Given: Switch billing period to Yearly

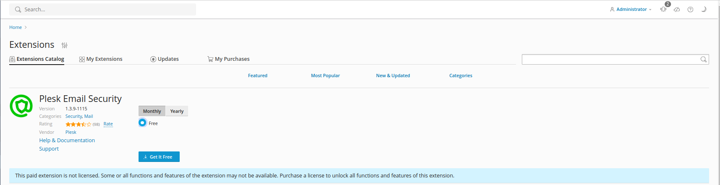Looking at the screenshot, I should coord(177,111).
